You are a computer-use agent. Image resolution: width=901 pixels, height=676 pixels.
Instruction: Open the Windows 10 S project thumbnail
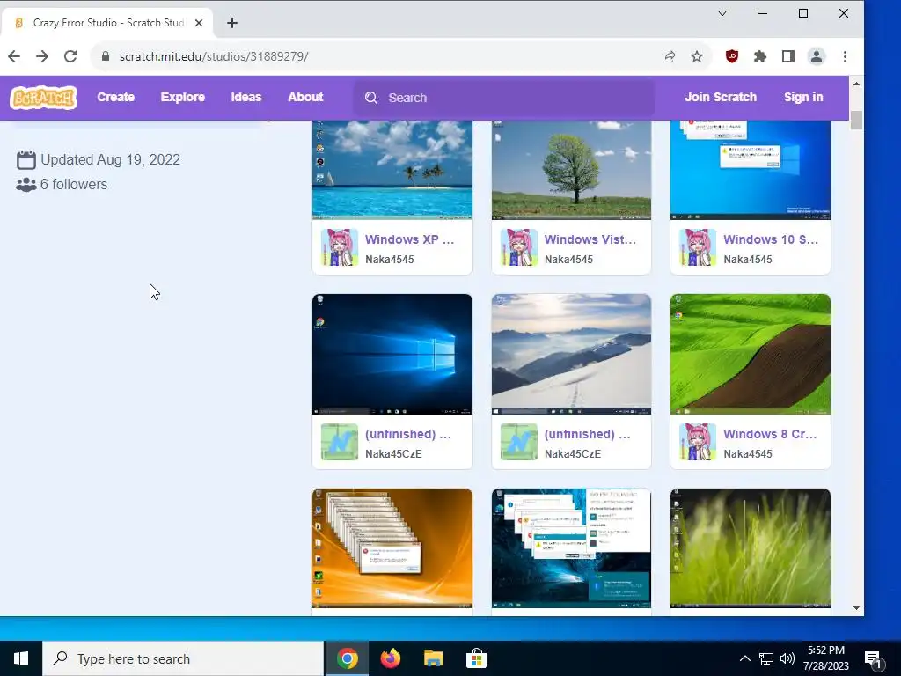coord(750,170)
